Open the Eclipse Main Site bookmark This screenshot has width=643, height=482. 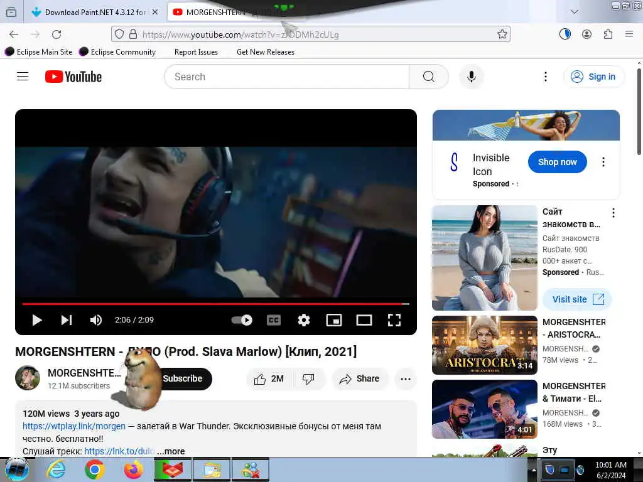38,51
